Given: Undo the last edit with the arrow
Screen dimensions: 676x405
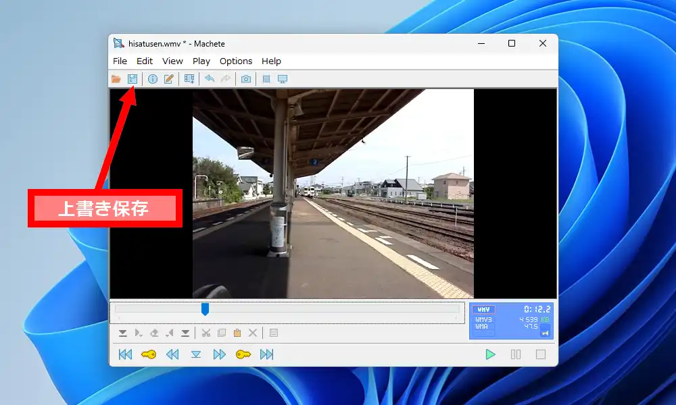Looking at the screenshot, I should pos(210,79).
